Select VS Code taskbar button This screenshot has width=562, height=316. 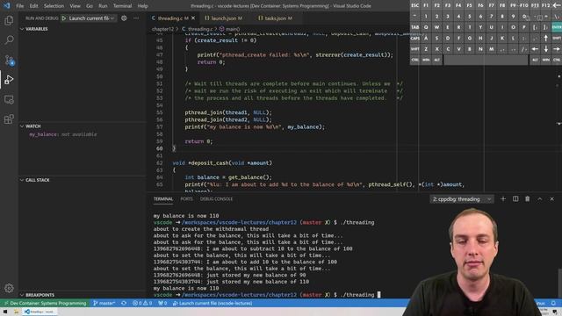(40, 312)
